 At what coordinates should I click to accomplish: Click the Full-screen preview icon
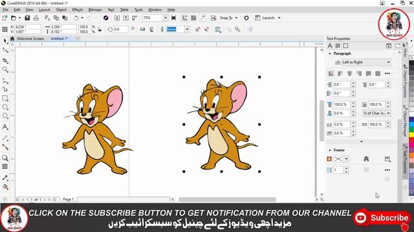pos(174,18)
